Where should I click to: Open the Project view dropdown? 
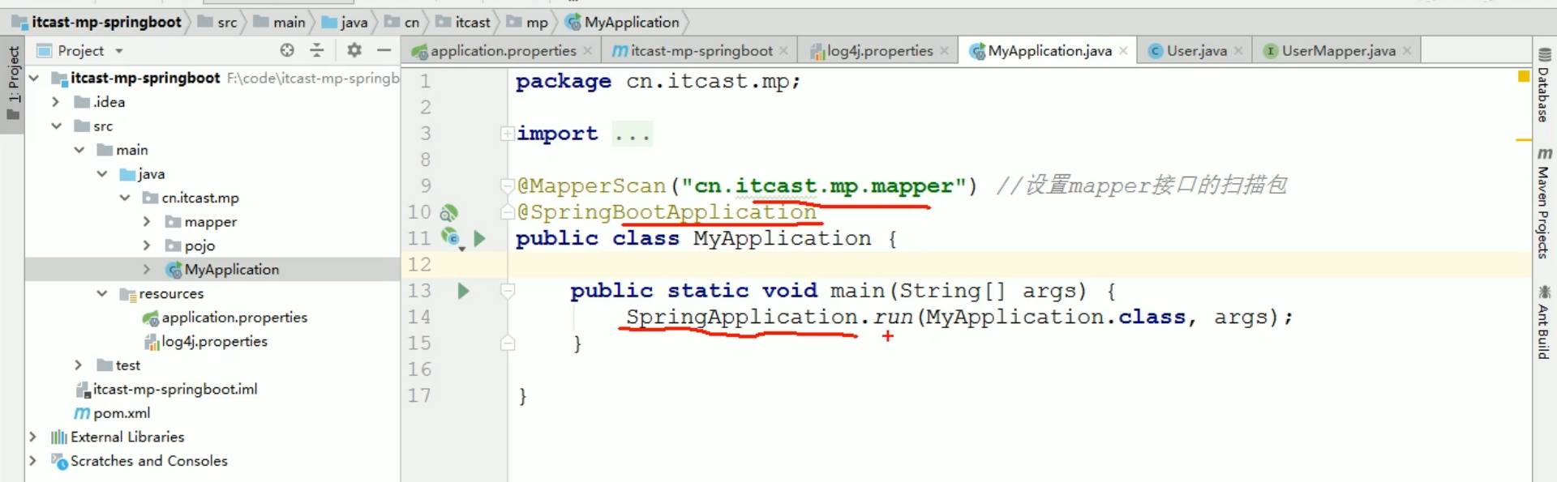tap(119, 51)
